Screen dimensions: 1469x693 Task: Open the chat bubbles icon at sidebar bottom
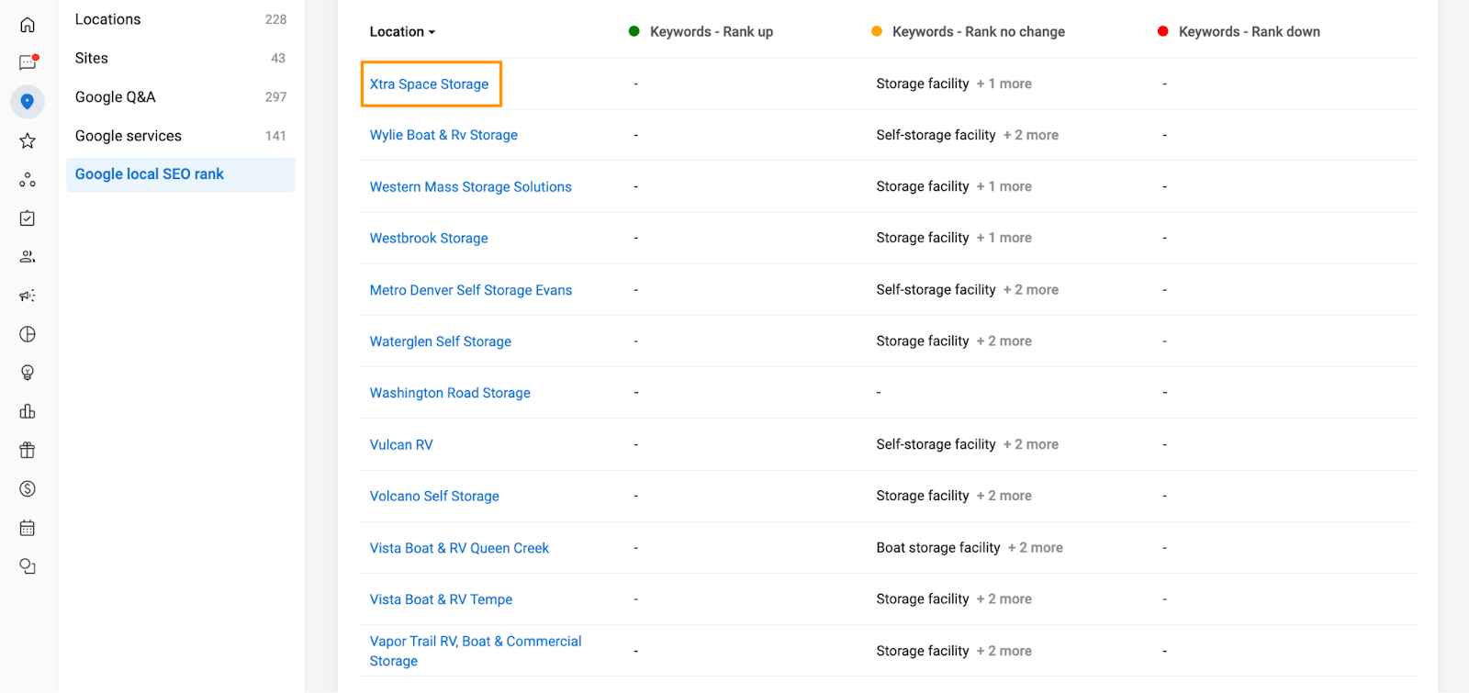(x=28, y=566)
